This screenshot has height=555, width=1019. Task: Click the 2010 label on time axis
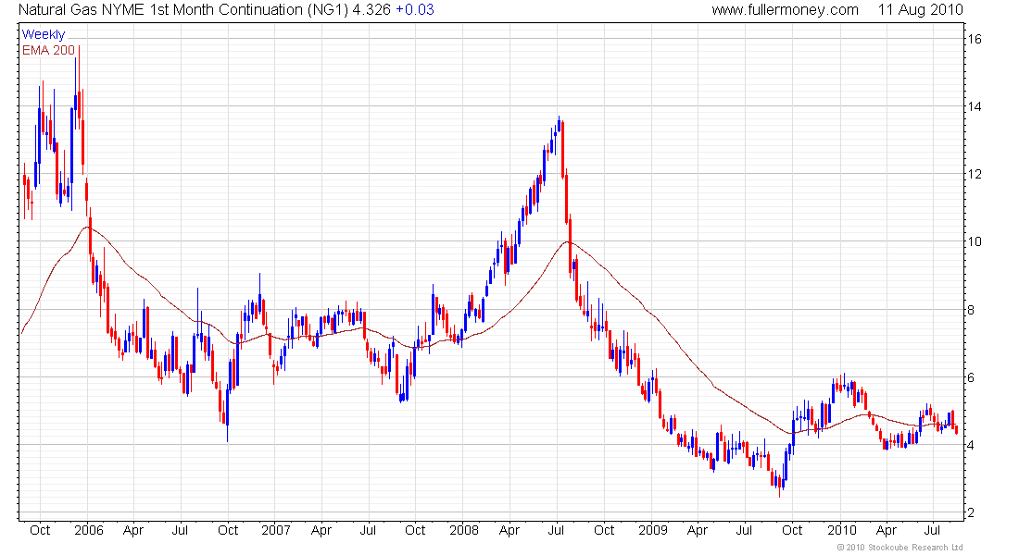tap(841, 530)
